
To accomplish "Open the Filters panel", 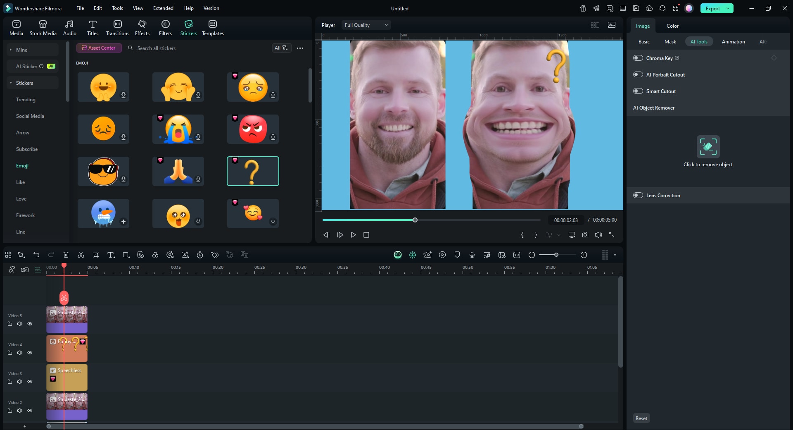I will click(165, 28).
